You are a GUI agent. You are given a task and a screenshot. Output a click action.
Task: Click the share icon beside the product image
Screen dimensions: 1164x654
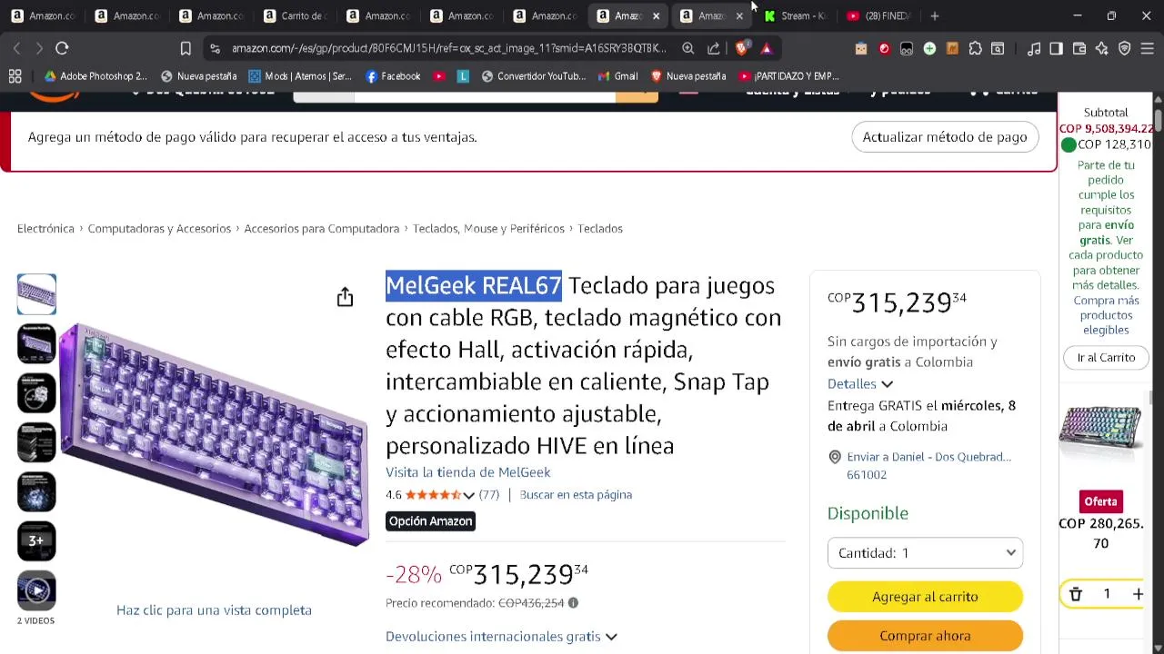[345, 297]
